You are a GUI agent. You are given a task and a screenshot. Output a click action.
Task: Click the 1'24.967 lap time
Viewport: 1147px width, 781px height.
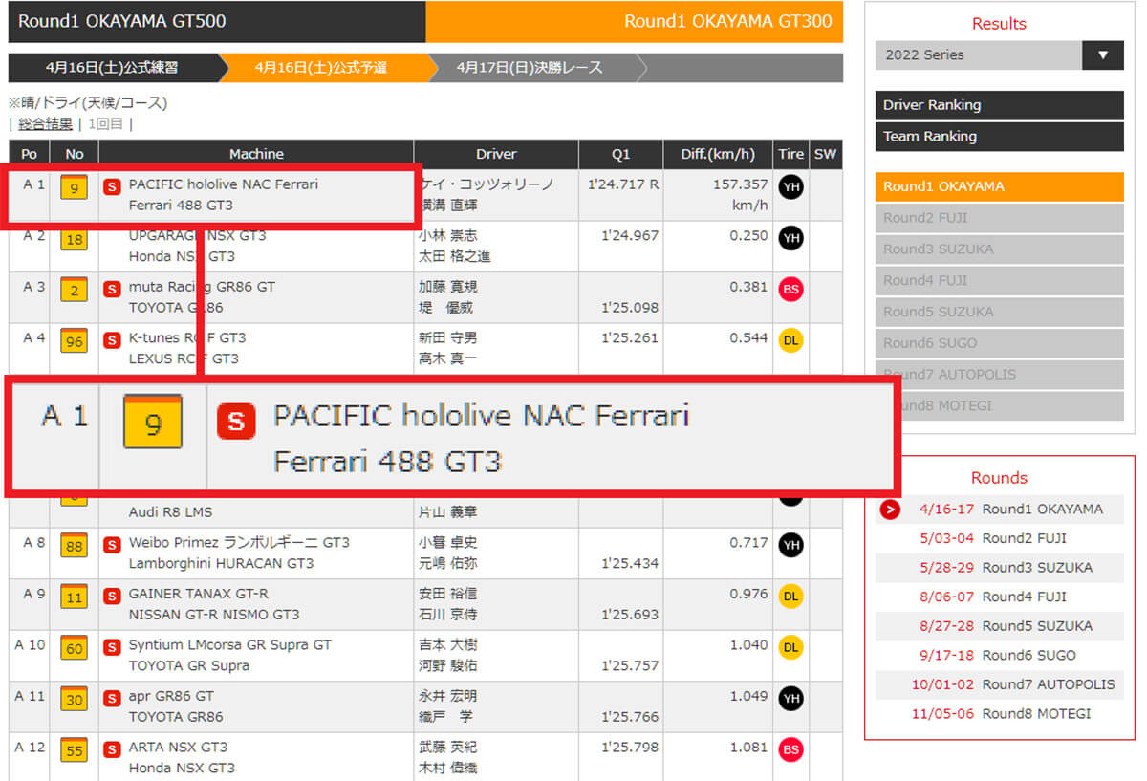click(x=630, y=235)
